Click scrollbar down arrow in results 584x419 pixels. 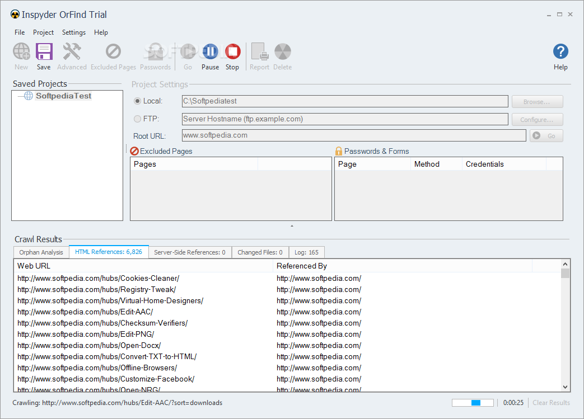point(566,387)
